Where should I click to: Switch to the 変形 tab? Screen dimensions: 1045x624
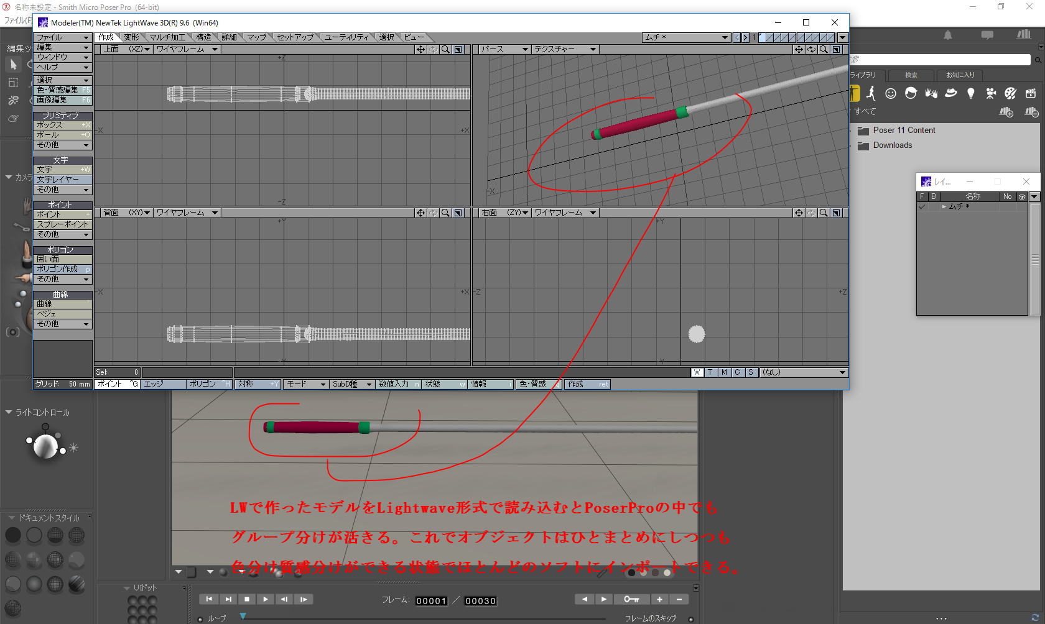(131, 37)
